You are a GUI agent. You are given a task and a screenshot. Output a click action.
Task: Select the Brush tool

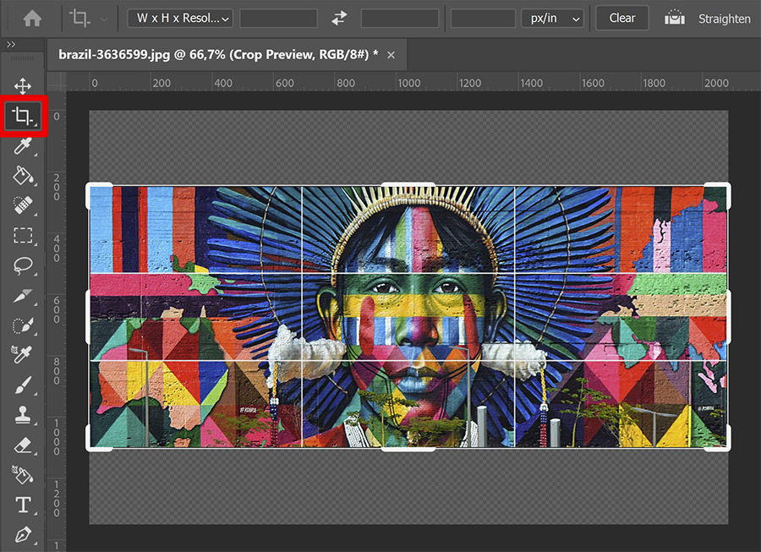(24, 385)
